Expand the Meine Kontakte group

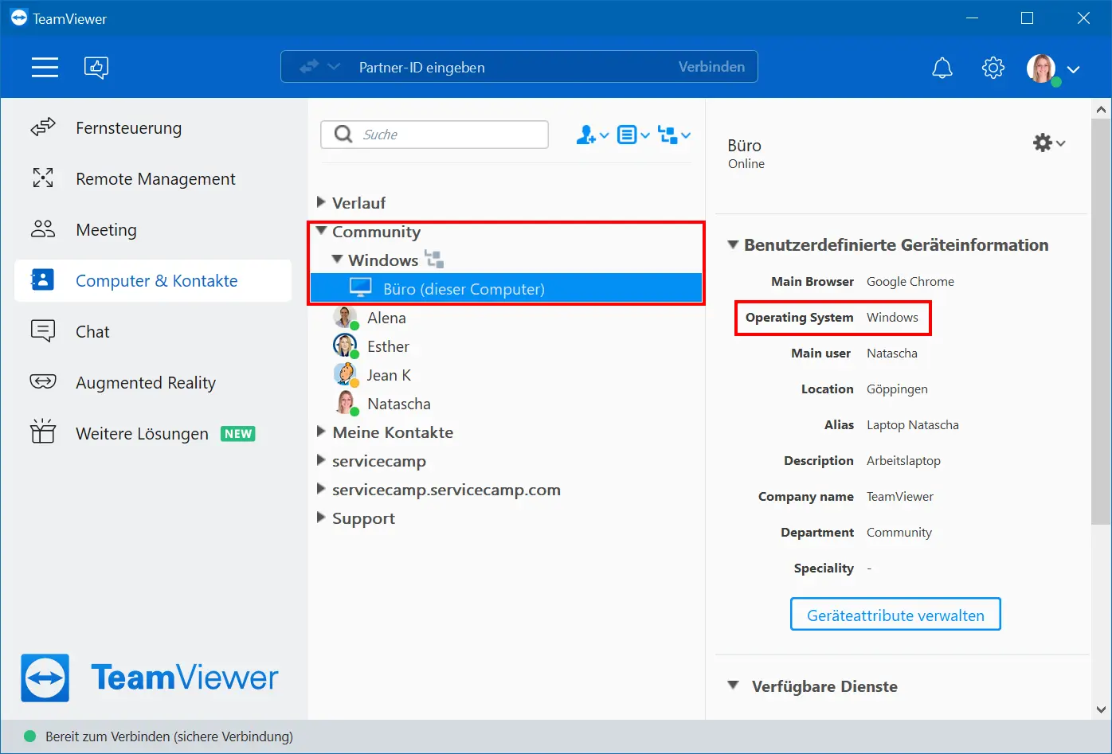click(x=321, y=432)
